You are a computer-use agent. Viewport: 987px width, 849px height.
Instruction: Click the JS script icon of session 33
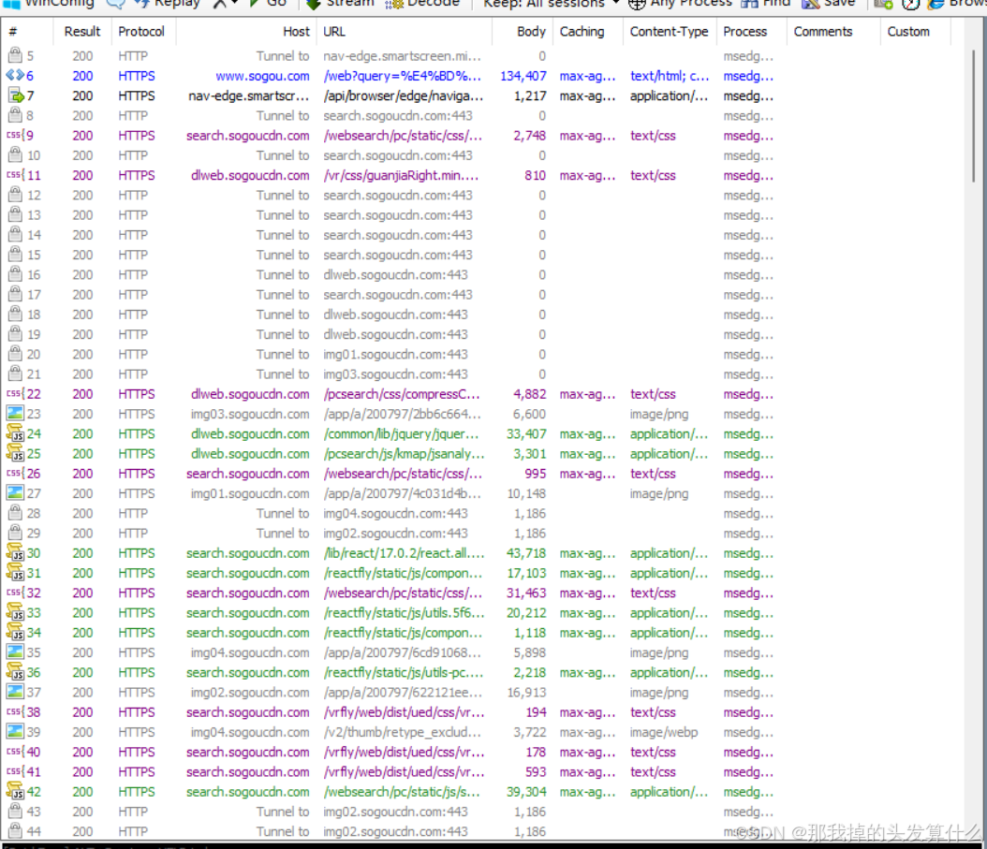(x=15, y=612)
